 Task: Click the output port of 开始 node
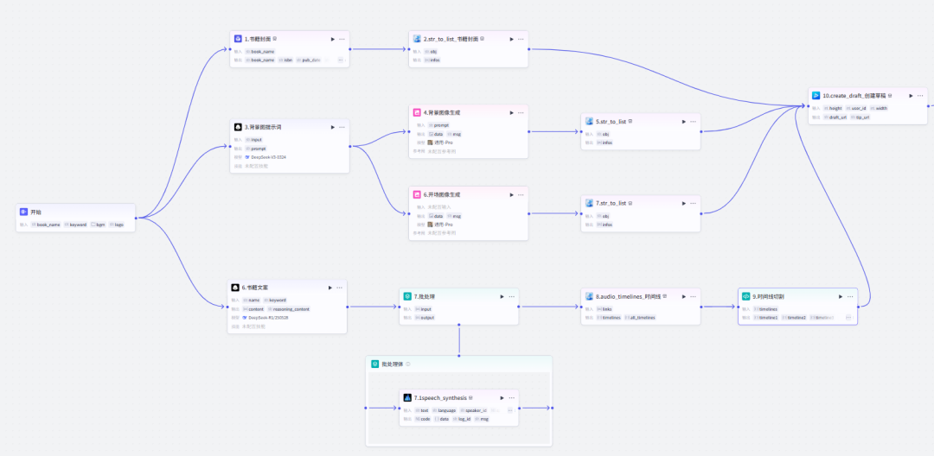[136, 218]
